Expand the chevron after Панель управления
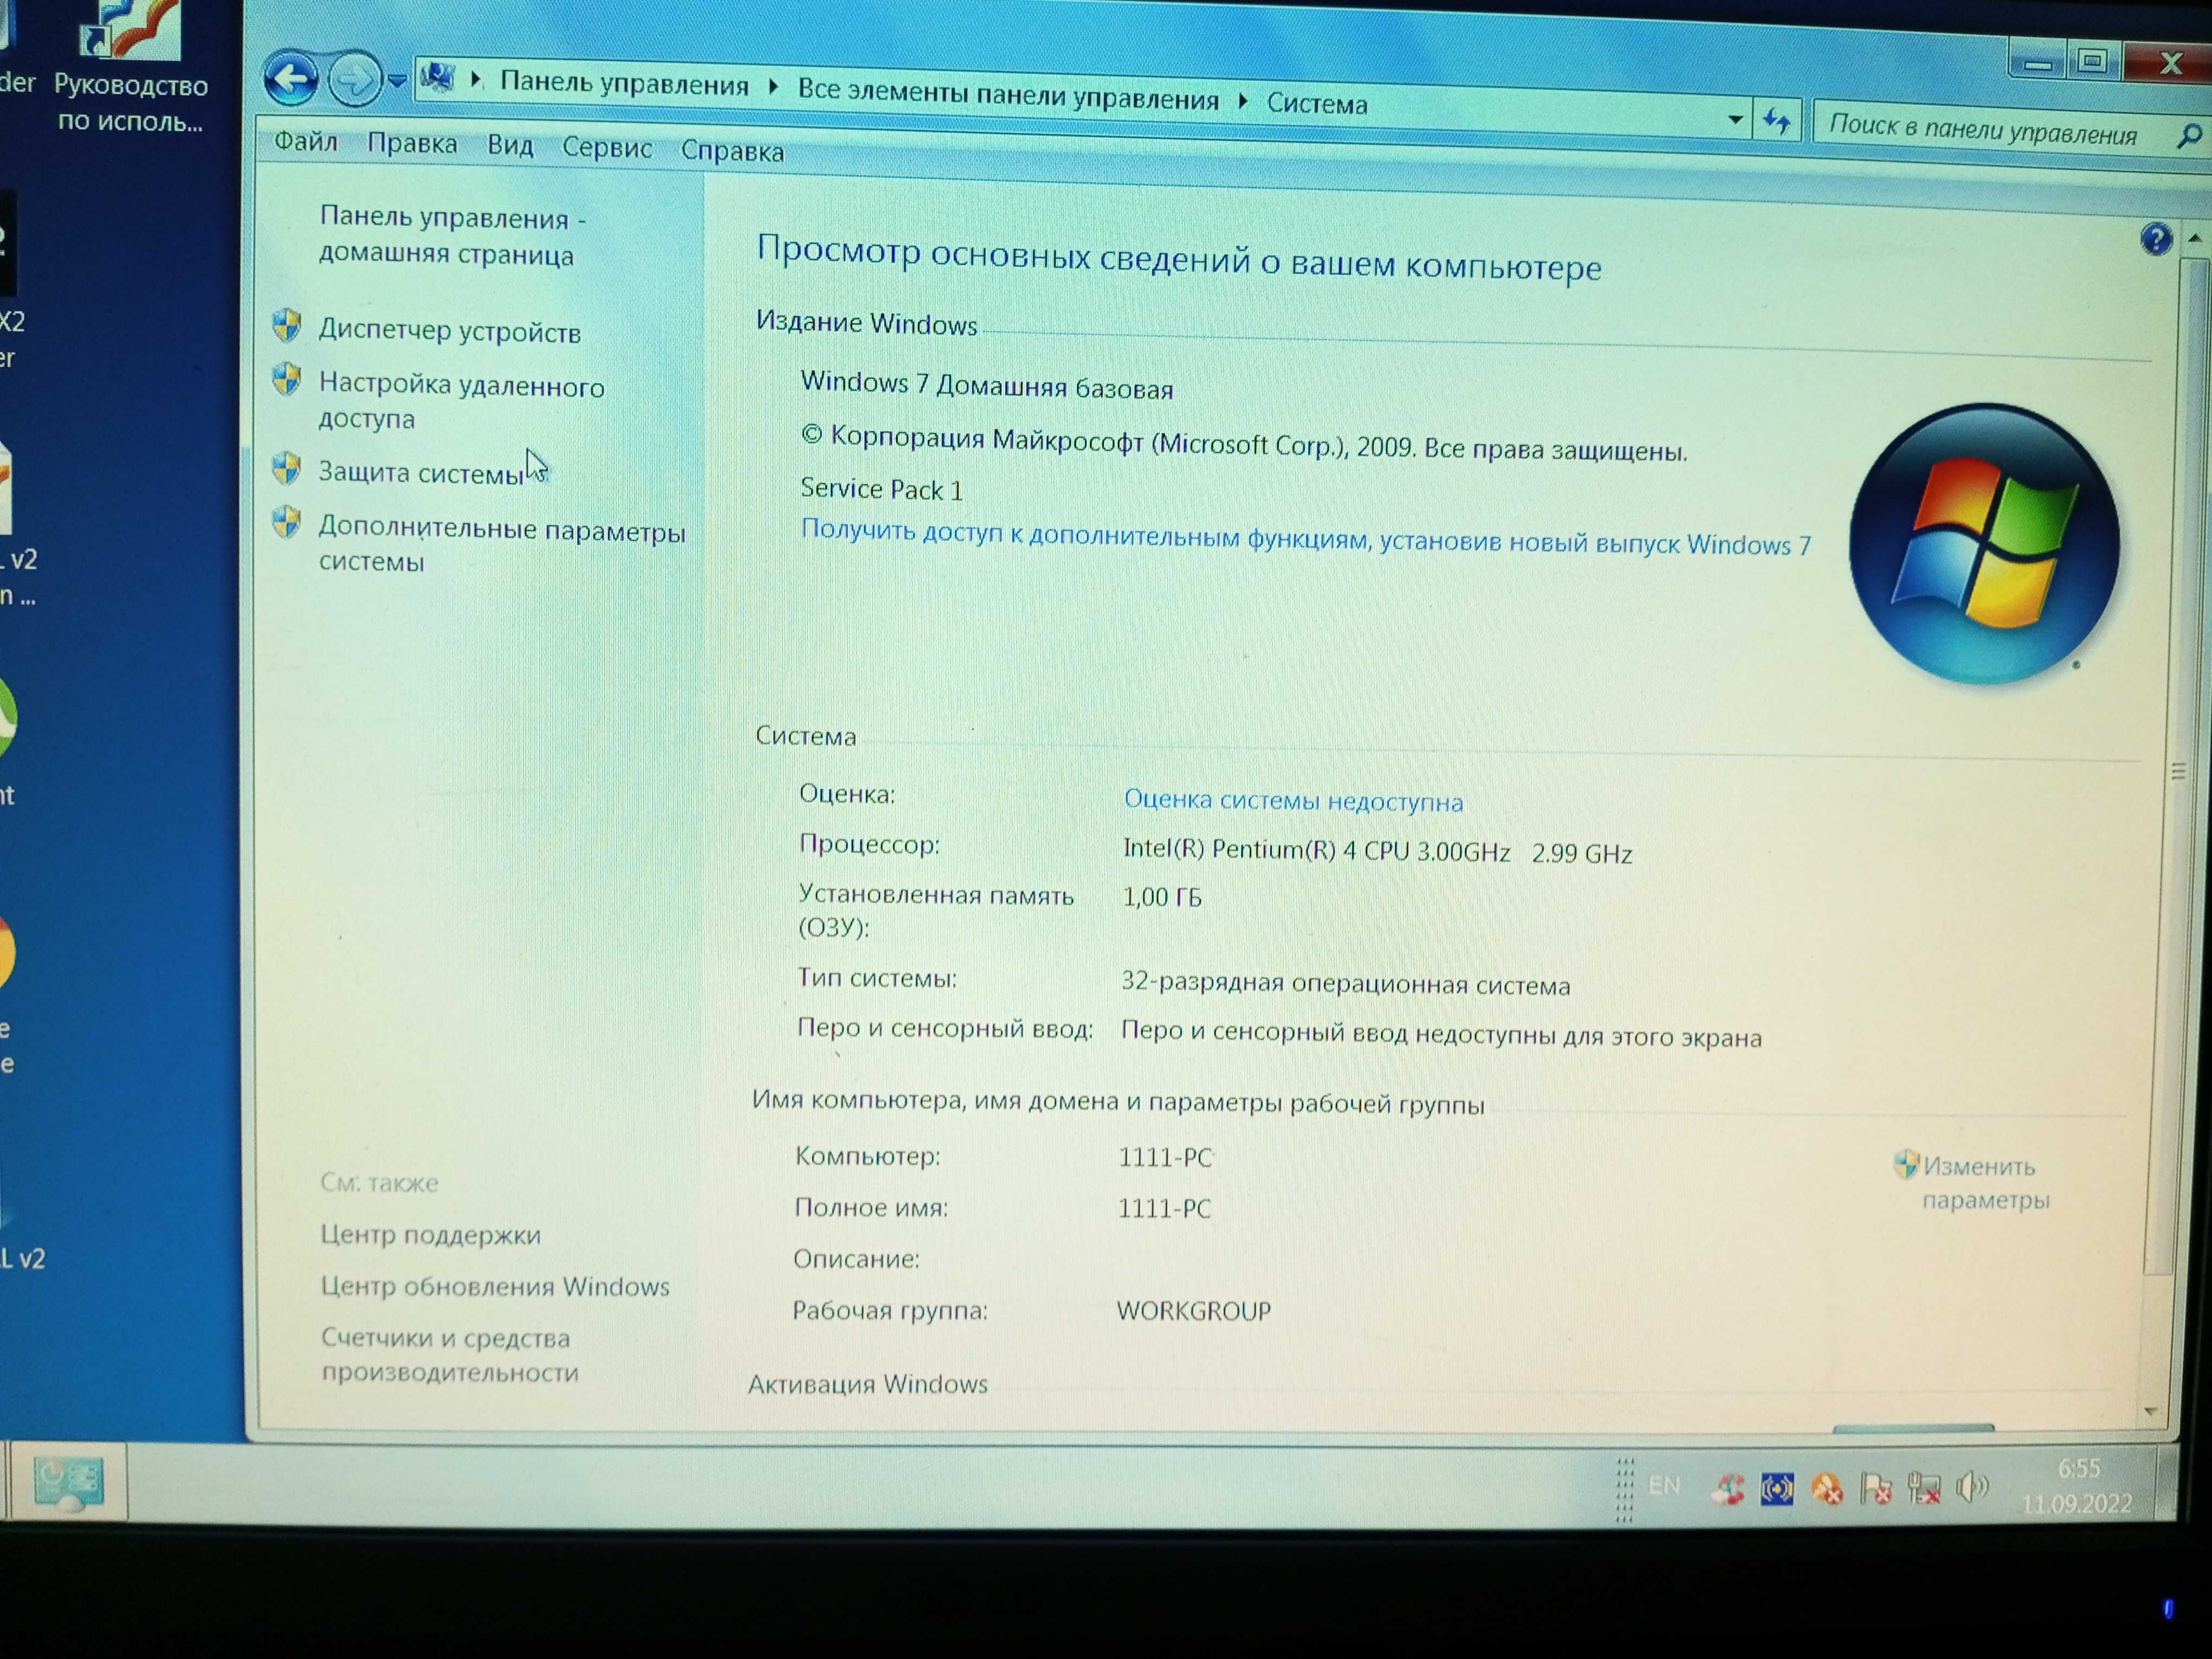This screenshot has width=2212, height=1659. tap(773, 87)
